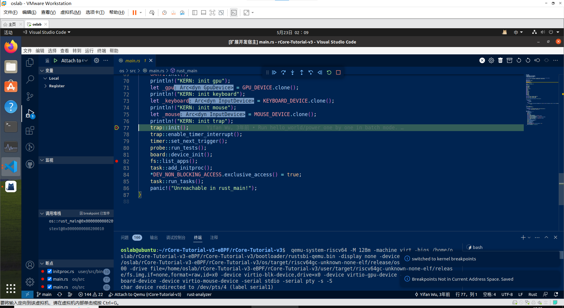564x308 pixels.
Task: Open the Extensions view
Action: point(30,130)
